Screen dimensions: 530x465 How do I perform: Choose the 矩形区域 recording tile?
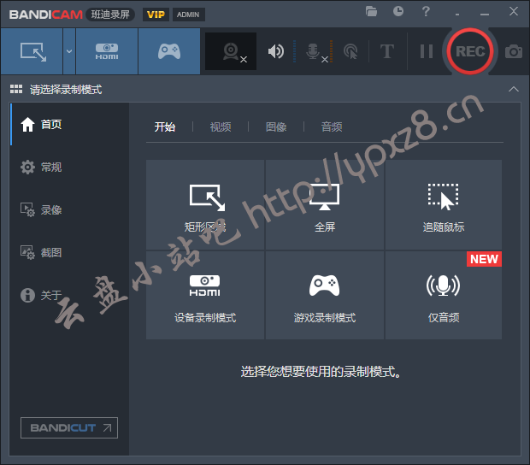[x=205, y=205]
